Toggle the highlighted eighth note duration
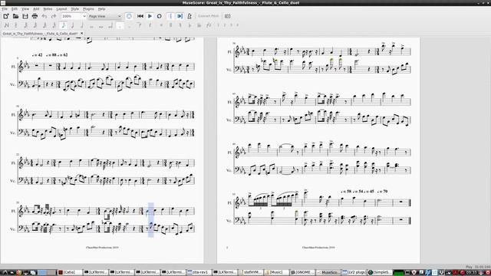Screen dimensions: 491x276 point(63,25)
